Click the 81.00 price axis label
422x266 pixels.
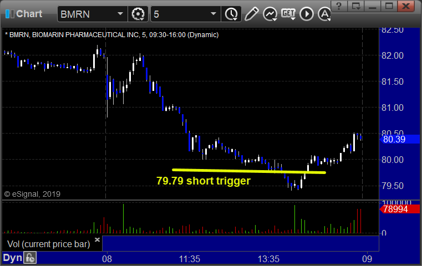(x=393, y=108)
